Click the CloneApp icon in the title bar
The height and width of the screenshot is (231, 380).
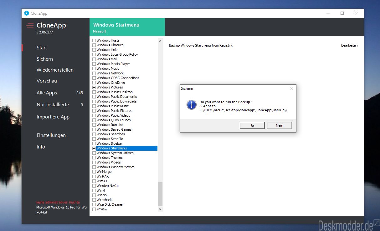coord(27,13)
